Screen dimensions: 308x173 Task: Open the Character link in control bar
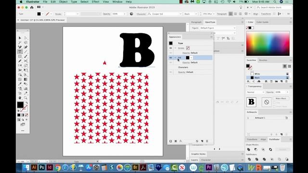[x=141, y=14]
